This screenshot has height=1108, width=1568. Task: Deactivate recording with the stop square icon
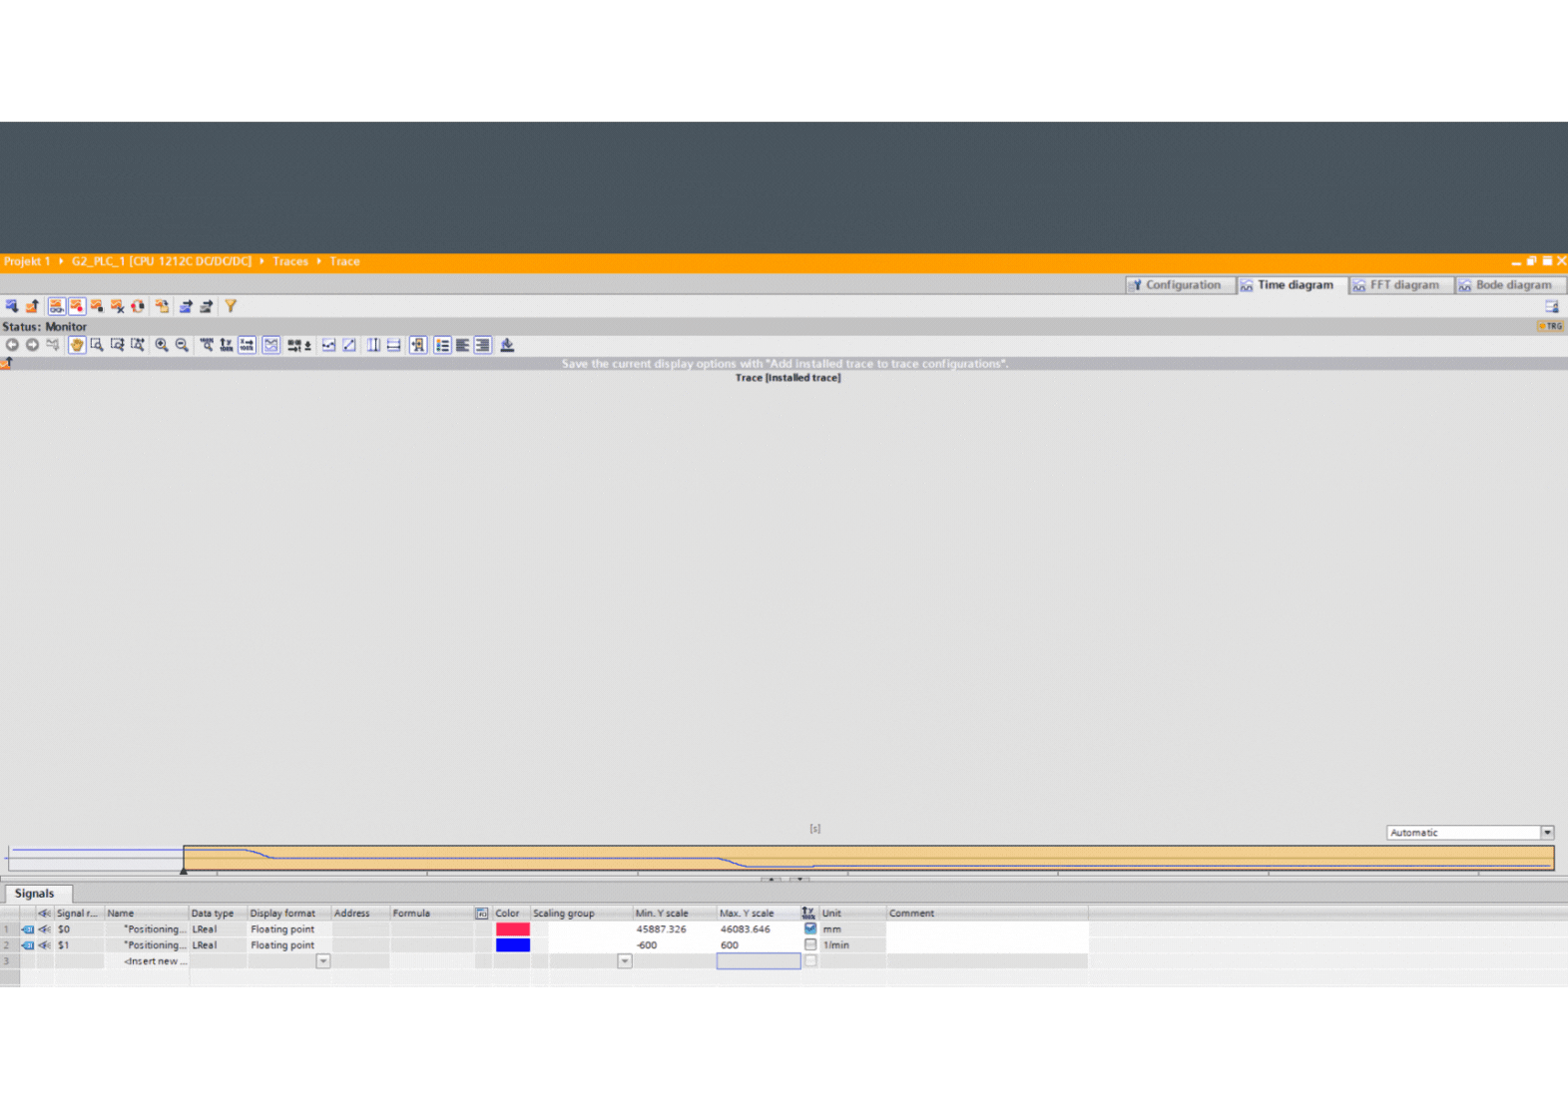(x=97, y=306)
